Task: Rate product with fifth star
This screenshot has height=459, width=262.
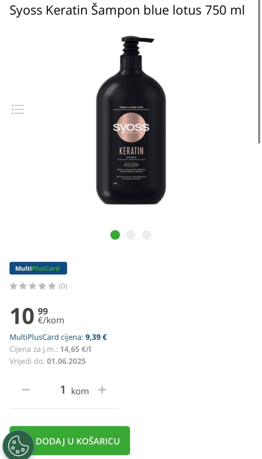Action: (x=52, y=286)
